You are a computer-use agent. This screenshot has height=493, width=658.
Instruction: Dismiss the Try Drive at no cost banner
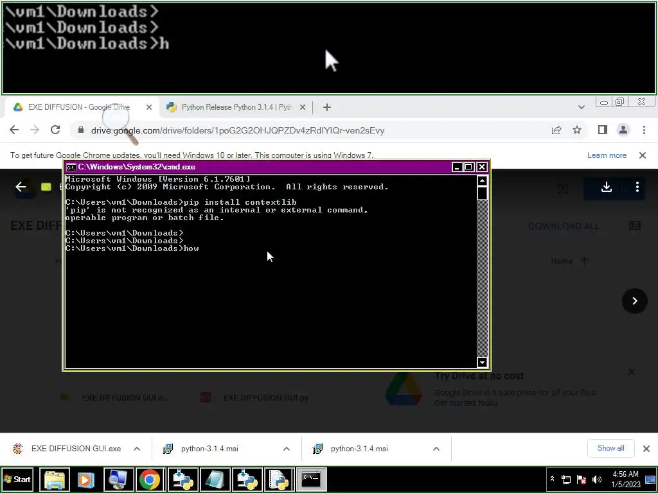pos(632,372)
